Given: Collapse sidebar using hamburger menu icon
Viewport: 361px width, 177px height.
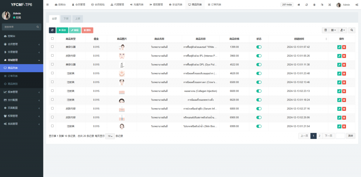Looking at the screenshot, I should 48,5.
